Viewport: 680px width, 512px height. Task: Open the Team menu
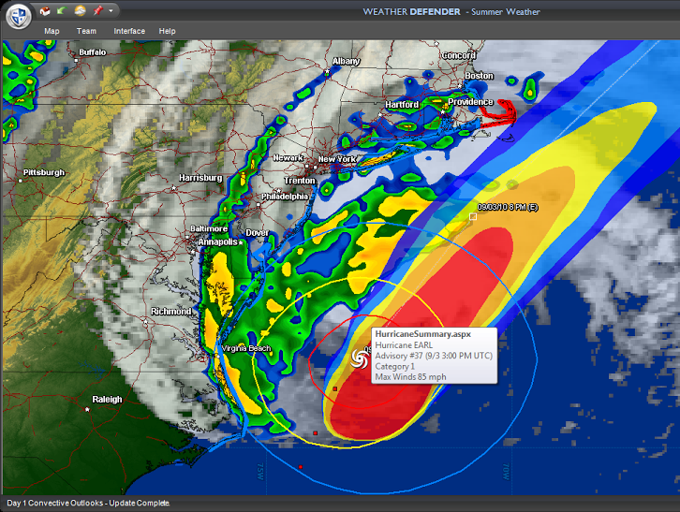click(x=86, y=31)
